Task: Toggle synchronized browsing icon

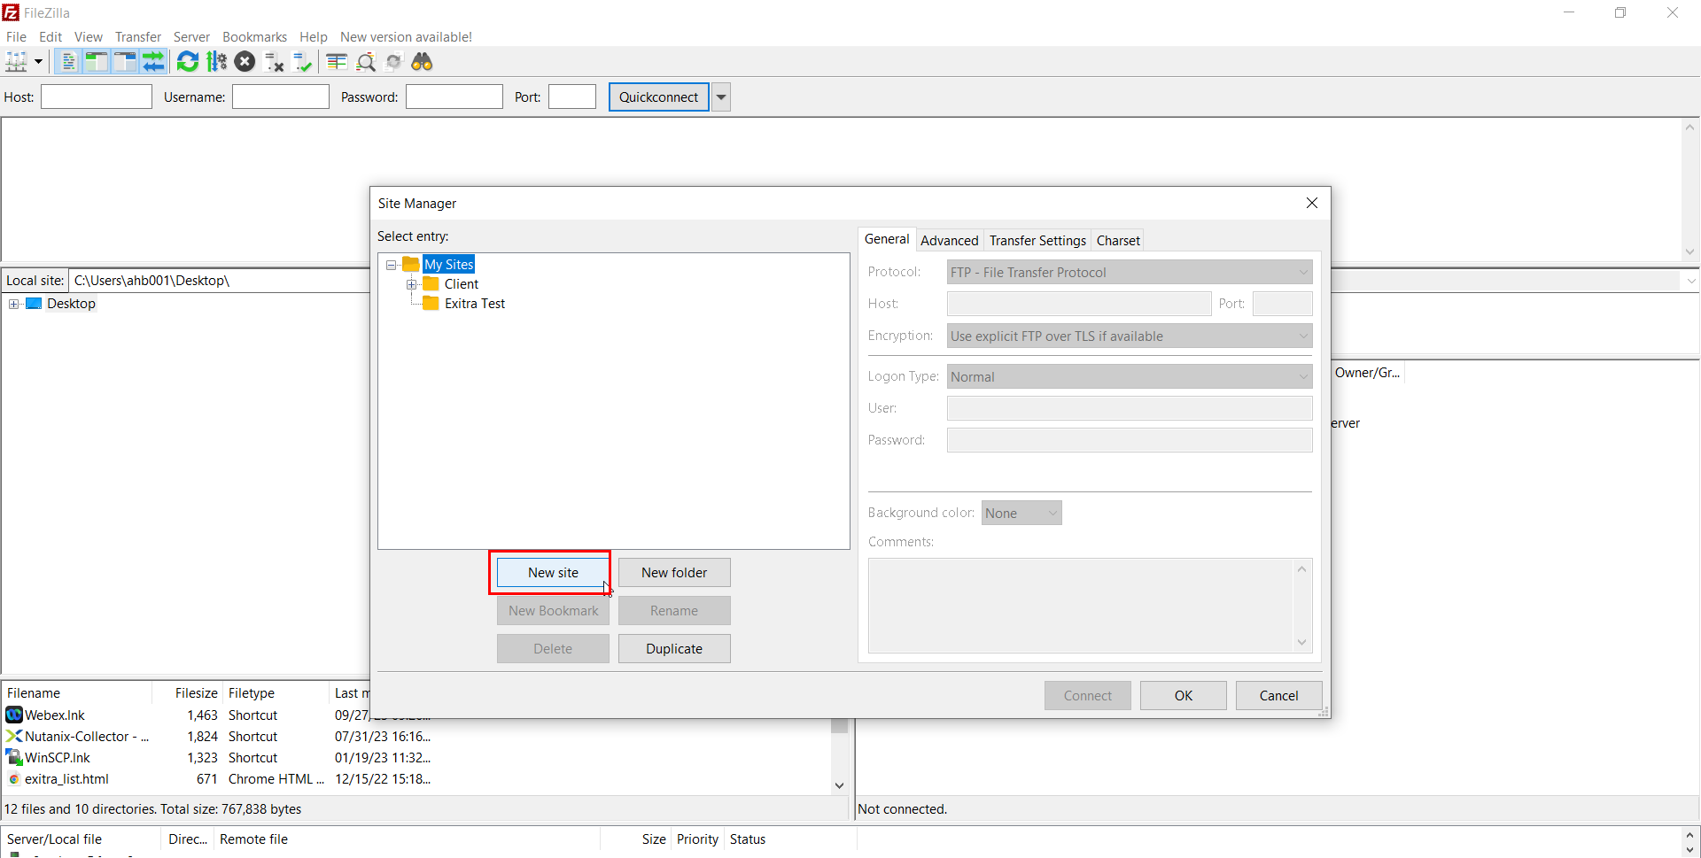Action: pos(394,62)
